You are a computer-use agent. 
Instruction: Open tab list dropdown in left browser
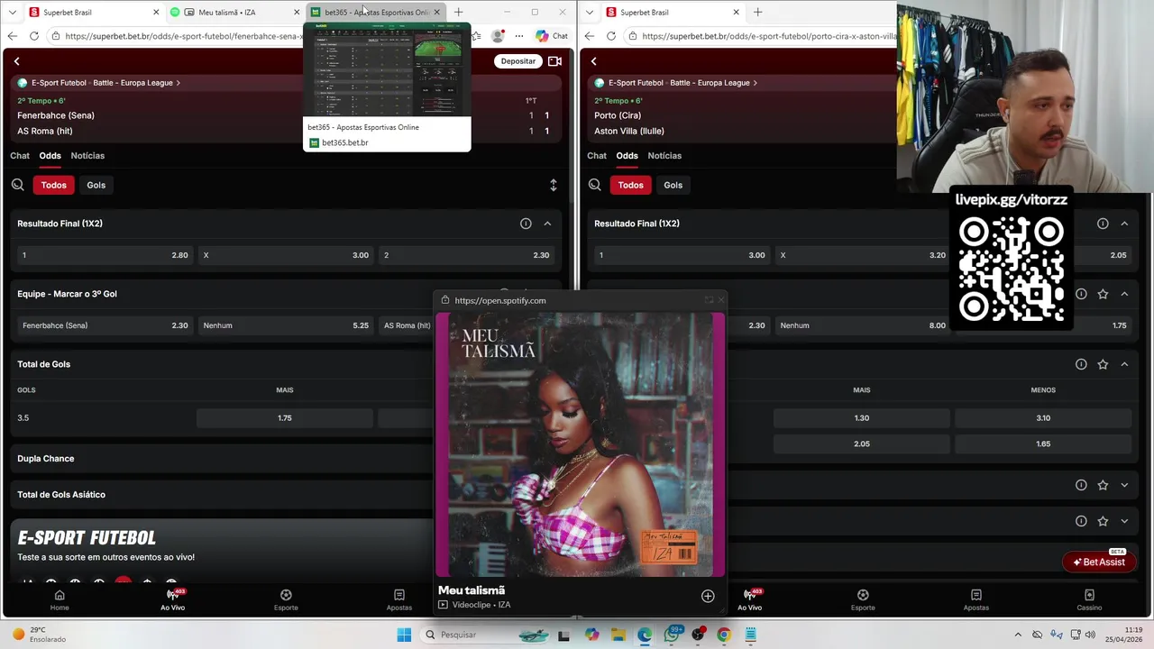(12, 12)
